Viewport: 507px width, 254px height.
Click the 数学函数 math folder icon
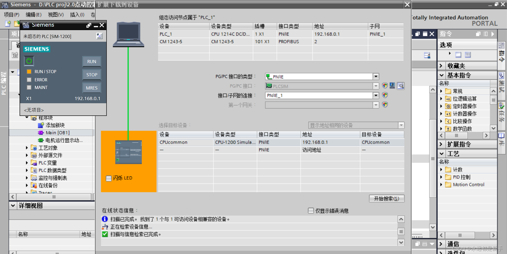click(448, 129)
